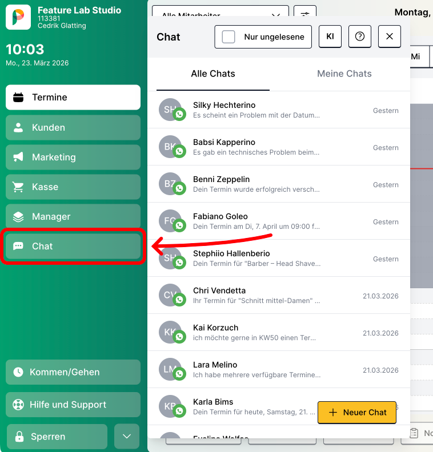Screen dimensions: 433x452
Task: Click the help question mark icon
Action: pos(360,37)
